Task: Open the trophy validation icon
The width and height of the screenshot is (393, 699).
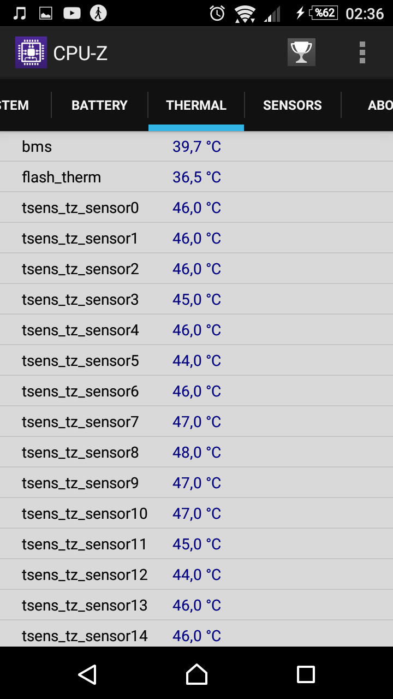Action: pyautogui.click(x=301, y=52)
